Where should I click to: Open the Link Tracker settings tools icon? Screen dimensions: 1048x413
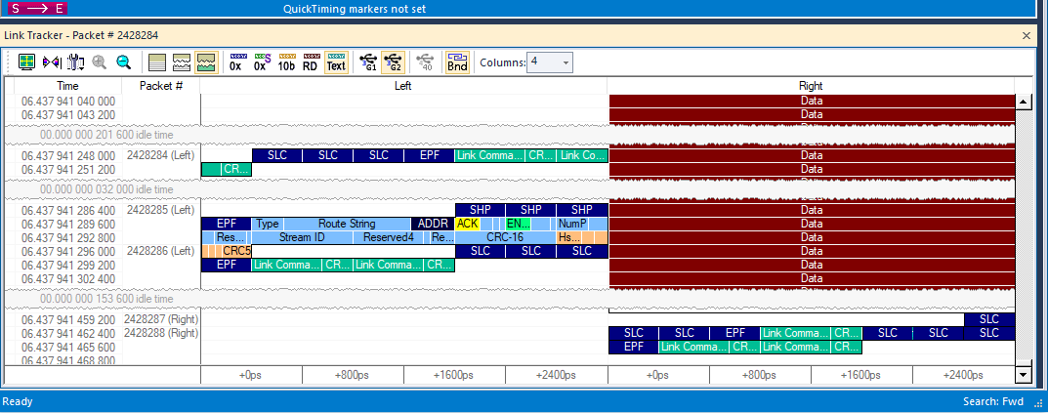tap(75, 62)
